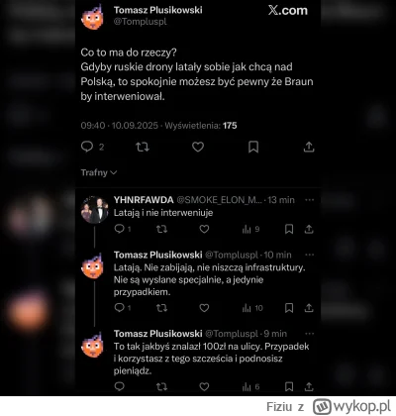
Task: Open more options on the 10 min reply
Action: pyautogui.click(x=310, y=255)
